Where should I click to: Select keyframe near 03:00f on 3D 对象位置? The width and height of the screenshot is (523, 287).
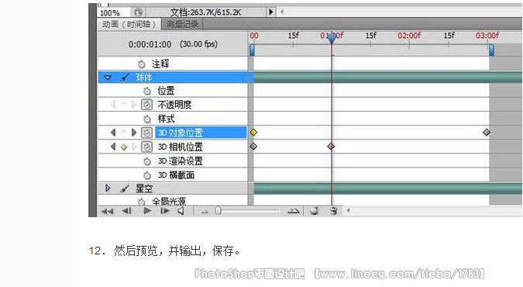click(x=487, y=133)
